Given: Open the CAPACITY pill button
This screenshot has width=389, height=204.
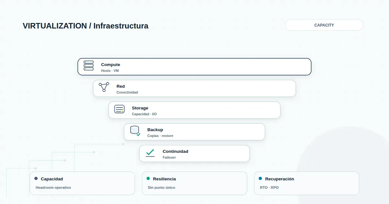Looking at the screenshot, I should (x=324, y=25).
